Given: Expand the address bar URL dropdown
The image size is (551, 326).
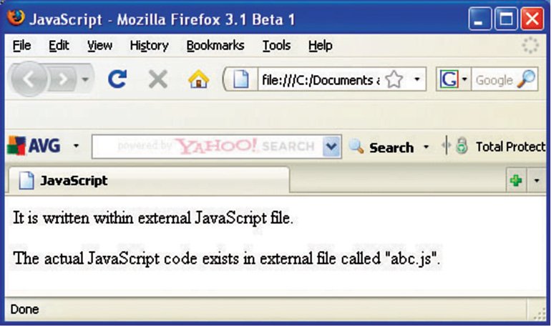Looking at the screenshot, I should pyautogui.click(x=416, y=79).
